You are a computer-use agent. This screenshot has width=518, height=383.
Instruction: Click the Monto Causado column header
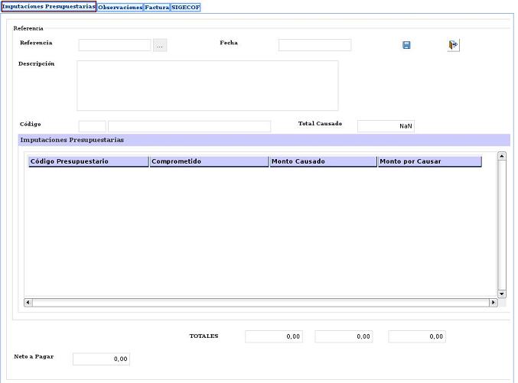point(323,161)
